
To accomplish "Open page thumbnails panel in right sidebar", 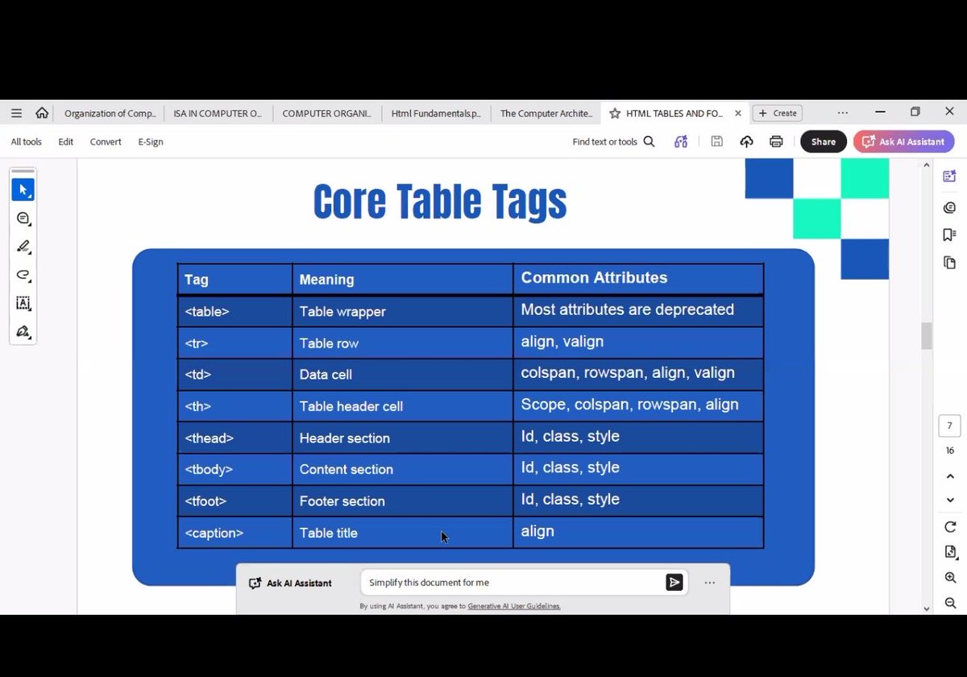I will click(949, 263).
